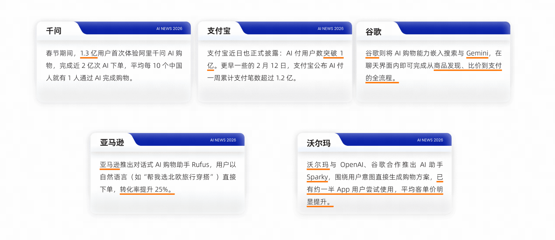Click underlined text 转化率提升 25%
This screenshot has width=555, height=240.
pyautogui.click(x=147, y=189)
